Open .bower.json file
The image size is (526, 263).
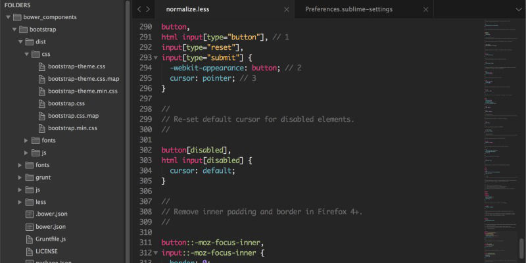[x=52, y=214]
